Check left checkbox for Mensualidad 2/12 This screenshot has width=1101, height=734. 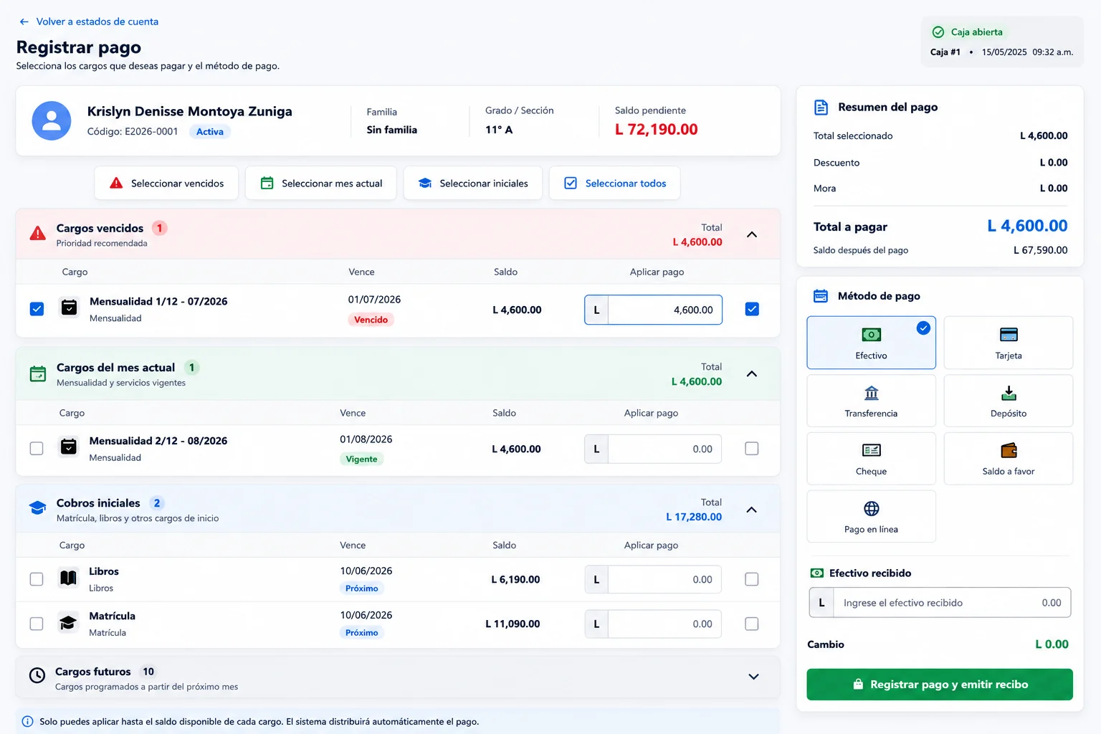[x=37, y=448]
